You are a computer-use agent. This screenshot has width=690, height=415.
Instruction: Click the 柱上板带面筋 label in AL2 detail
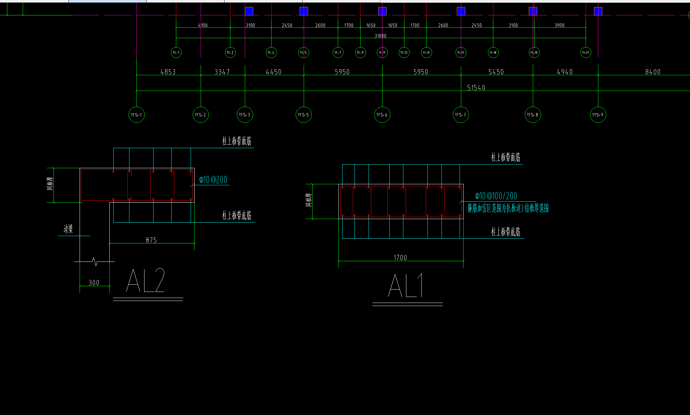(237, 141)
